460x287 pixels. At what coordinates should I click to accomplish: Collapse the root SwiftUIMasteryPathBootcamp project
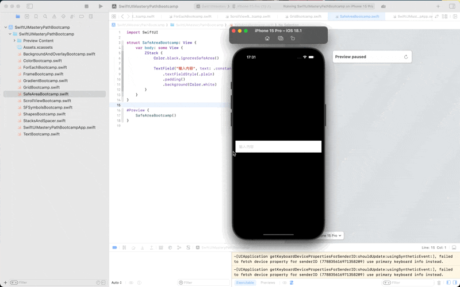[6, 27]
